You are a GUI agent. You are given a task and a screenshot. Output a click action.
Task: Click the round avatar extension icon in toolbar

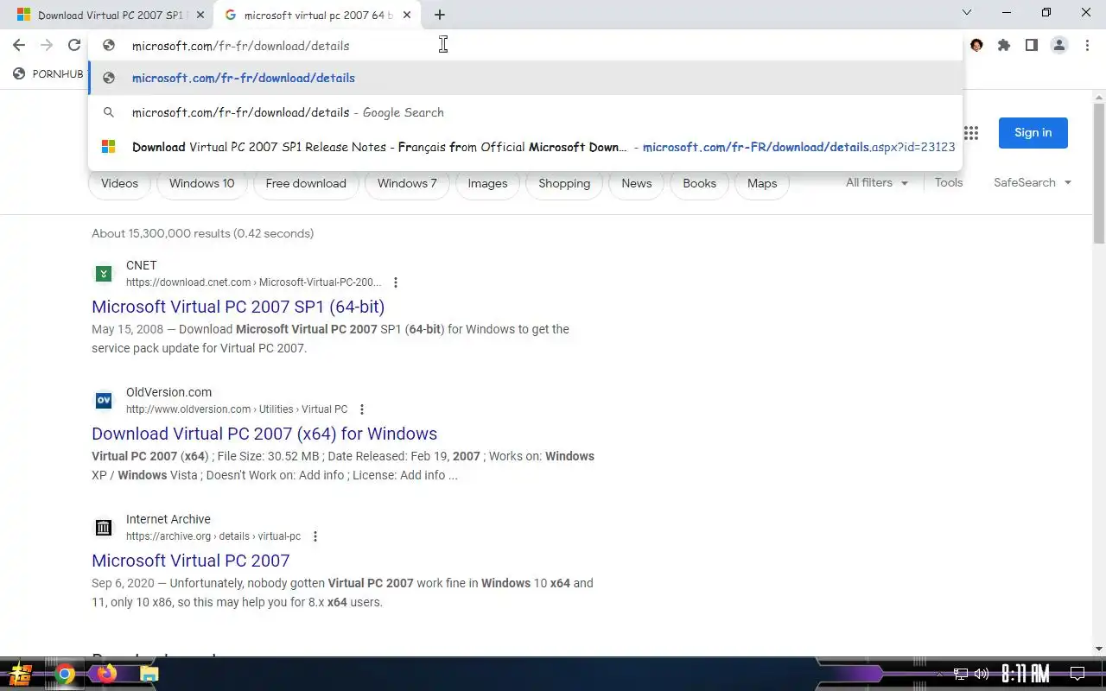[976, 45]
